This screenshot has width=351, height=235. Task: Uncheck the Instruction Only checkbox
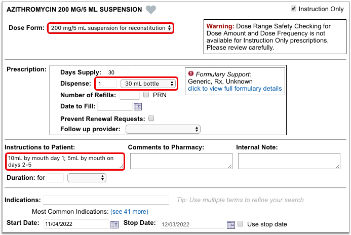tap(293, 9)
